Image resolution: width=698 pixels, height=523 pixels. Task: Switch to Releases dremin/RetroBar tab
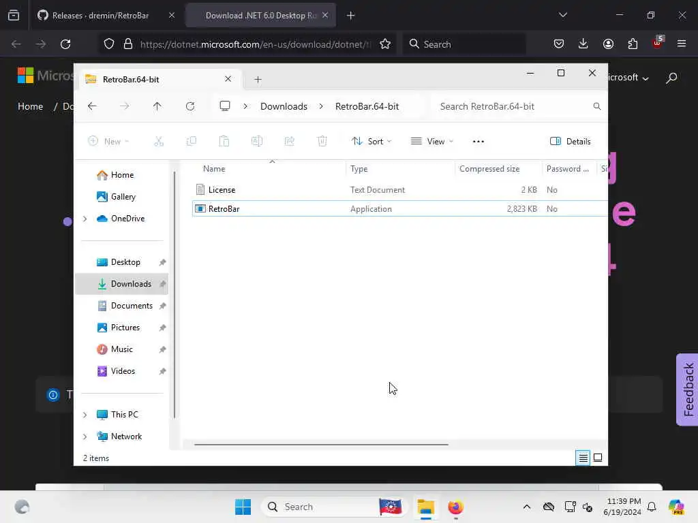pyautogui.click(x=106, y=16)
